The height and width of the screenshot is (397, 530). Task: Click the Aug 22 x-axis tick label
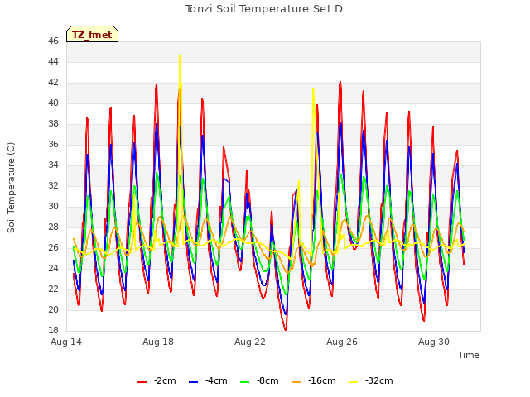coord(250,342)
